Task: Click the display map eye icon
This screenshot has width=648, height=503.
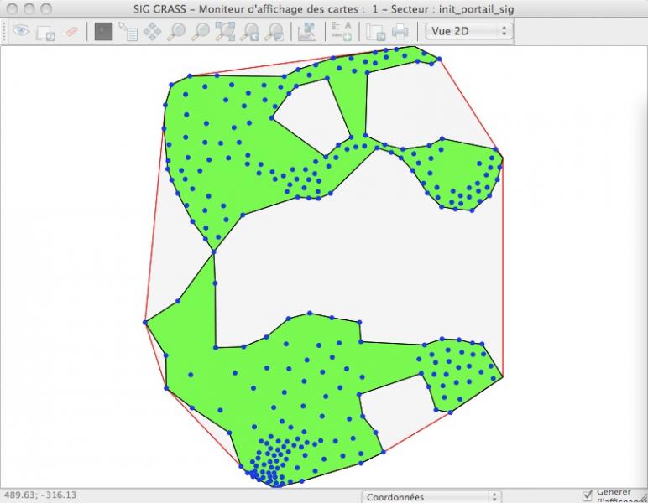Action: pyautogui.click(x=21, y=32)
